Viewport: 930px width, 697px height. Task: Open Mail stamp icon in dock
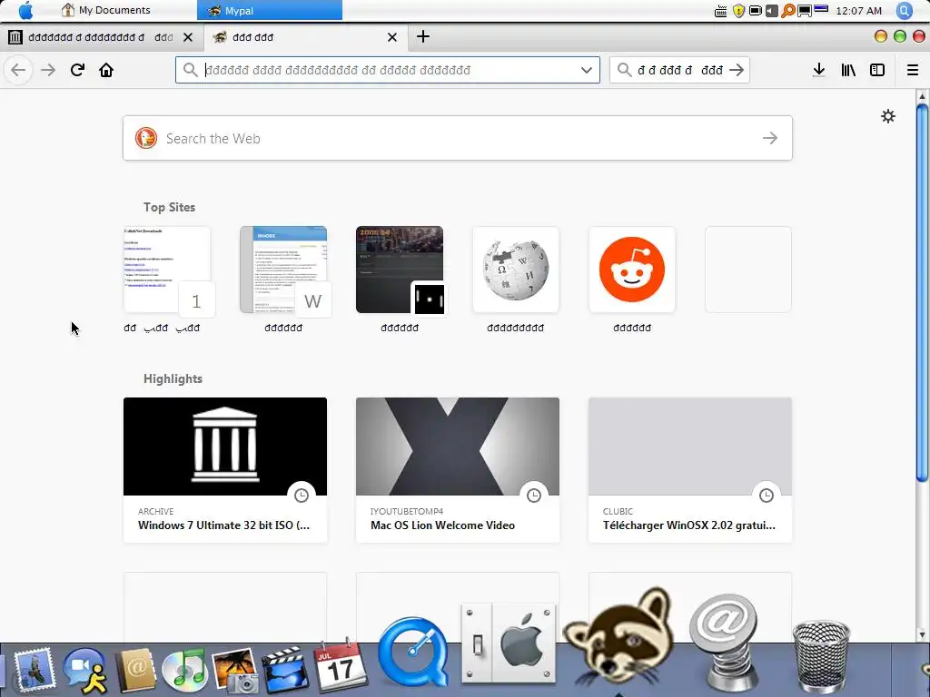click(34, 670)
